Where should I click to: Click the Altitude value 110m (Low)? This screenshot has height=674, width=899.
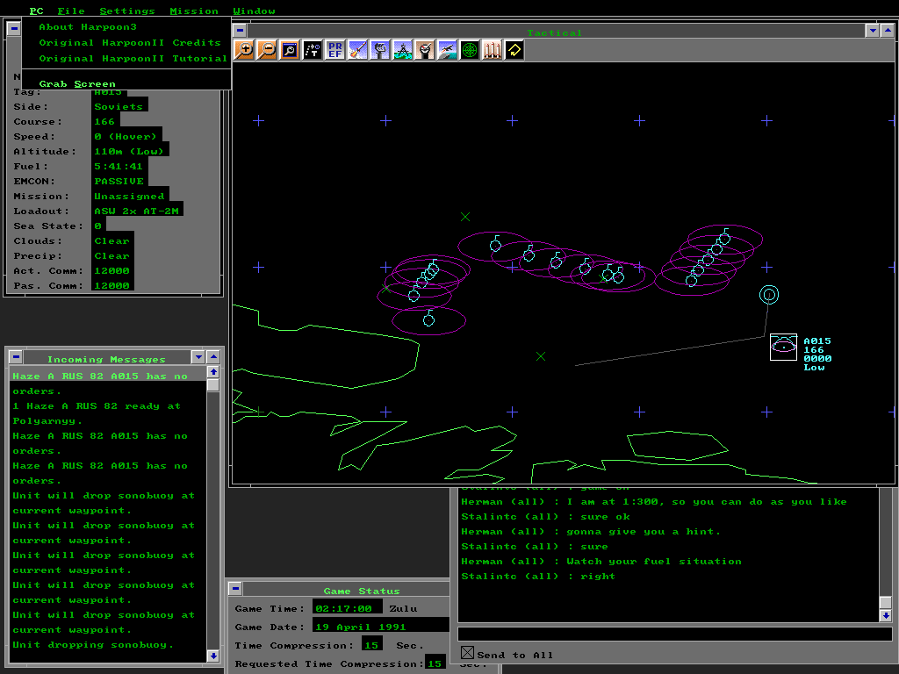pyautogui.click(x=130, y=151)
